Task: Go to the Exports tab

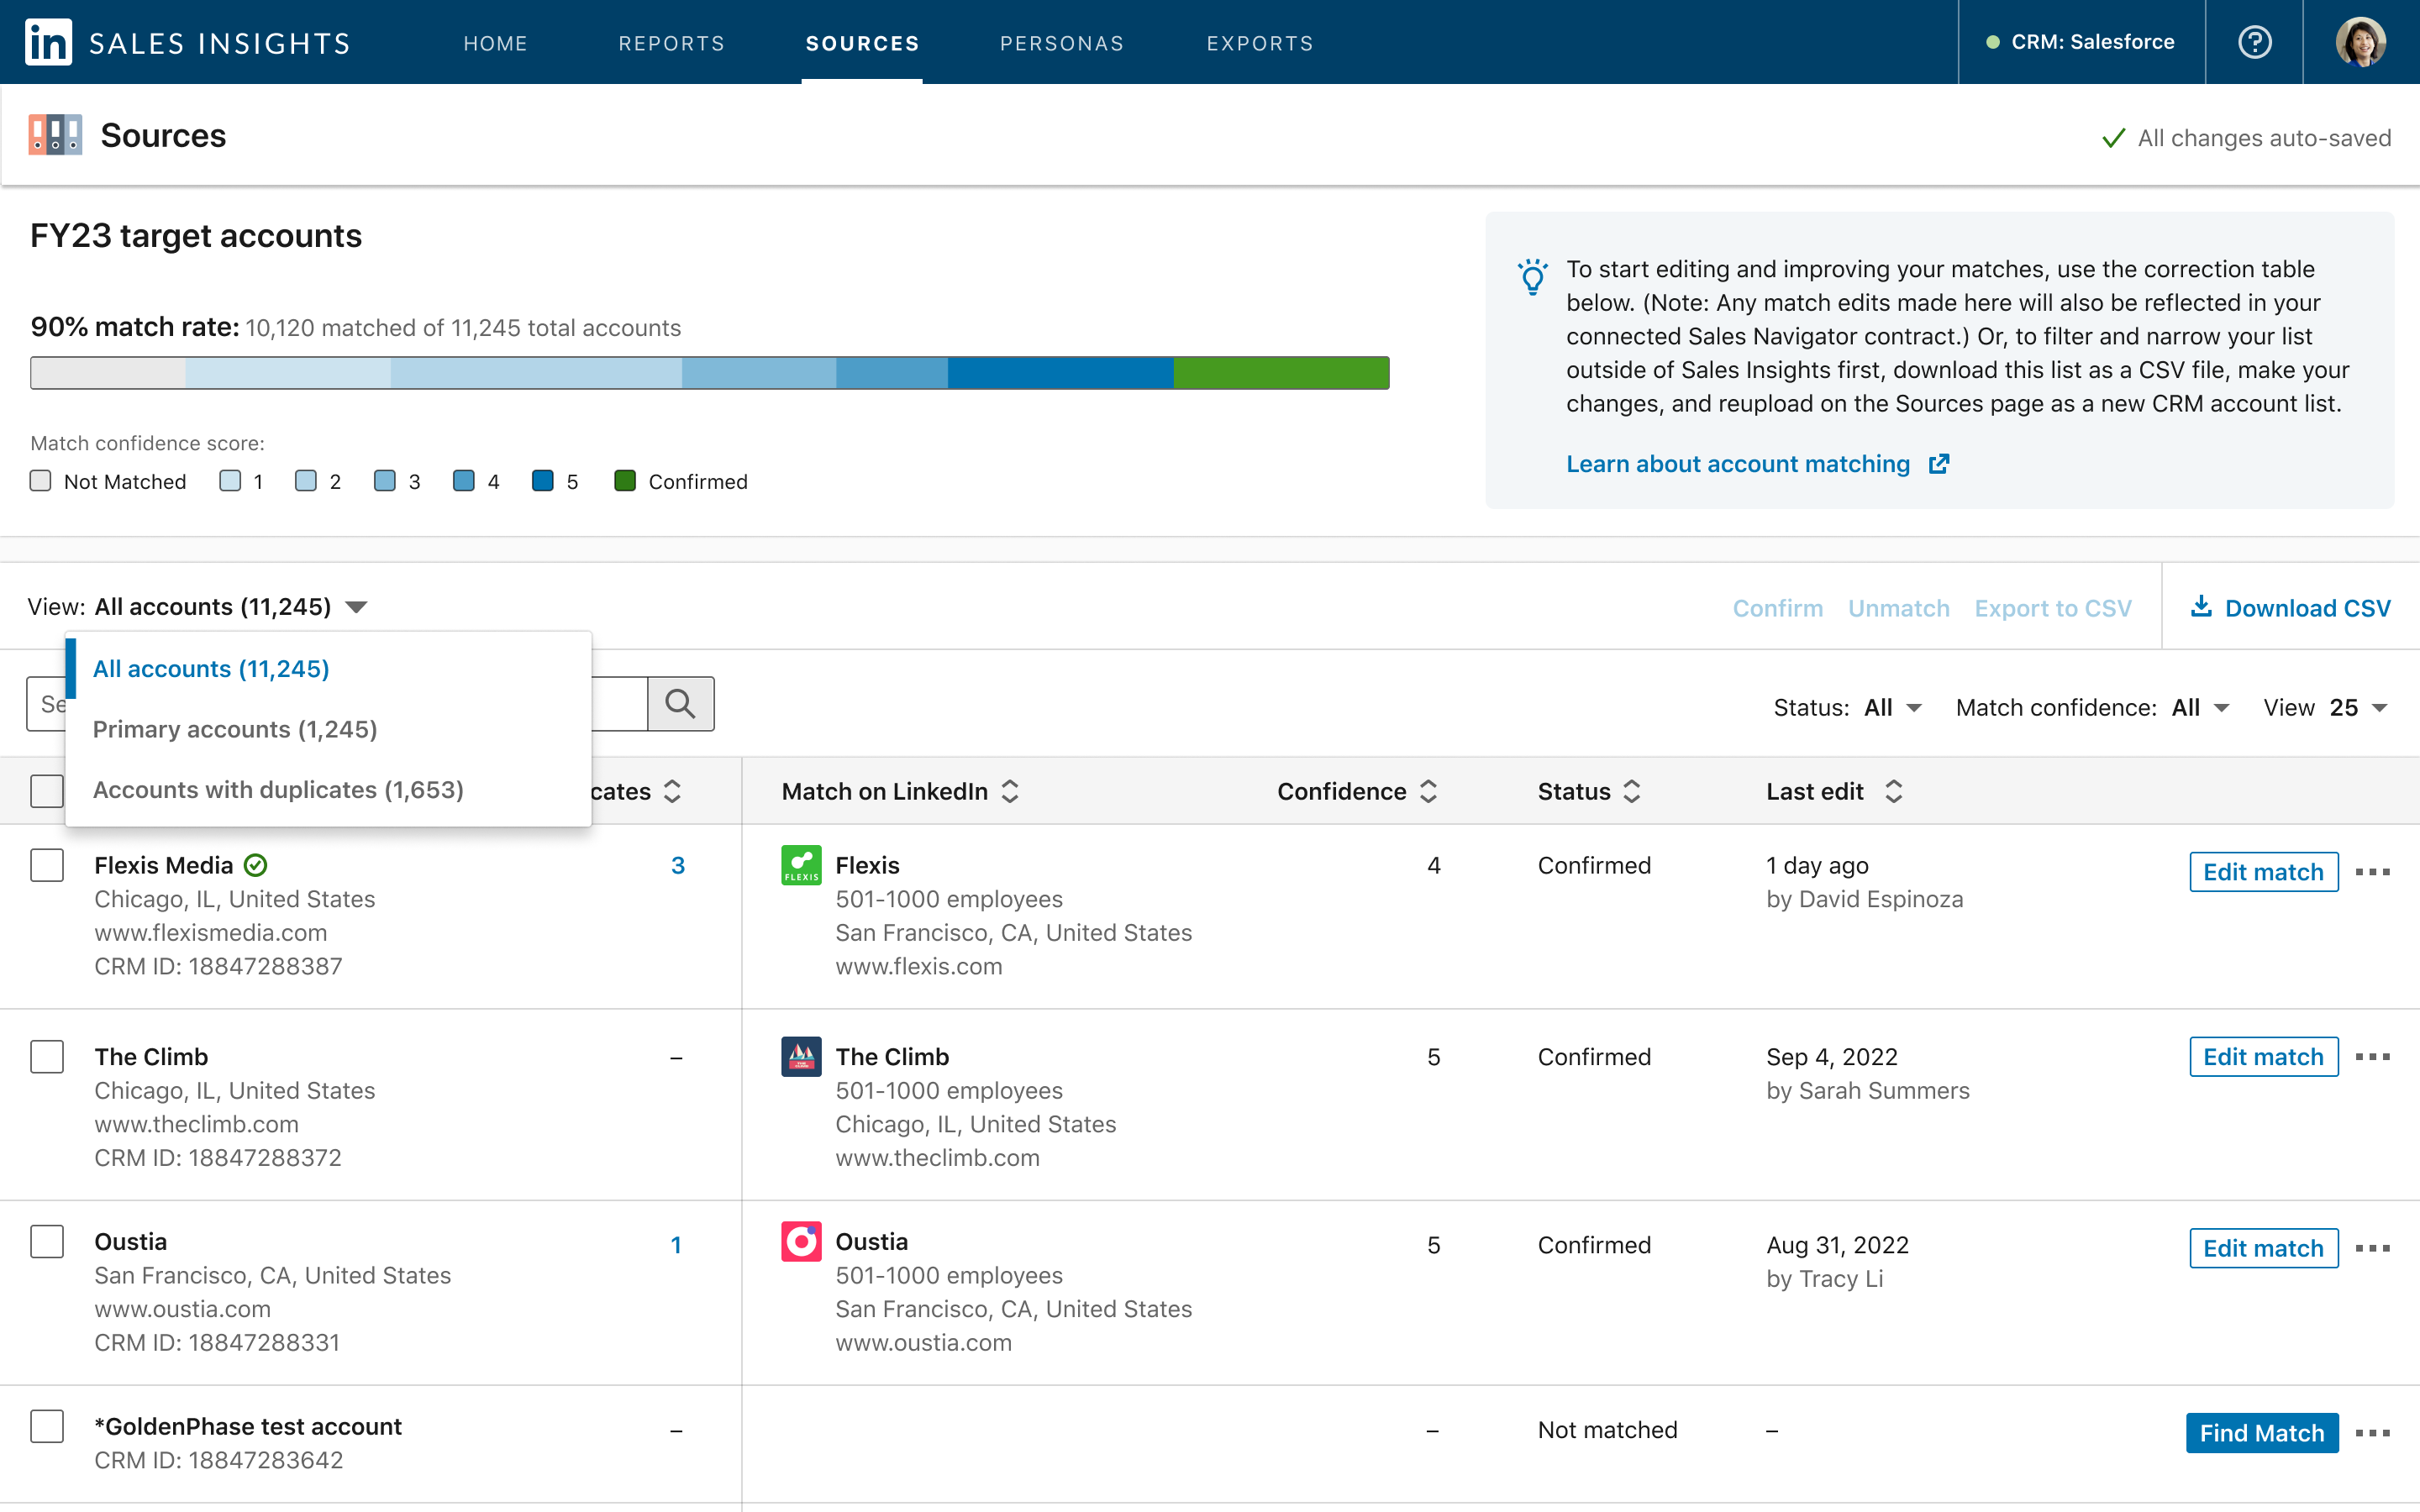Action: [1260, 43]
